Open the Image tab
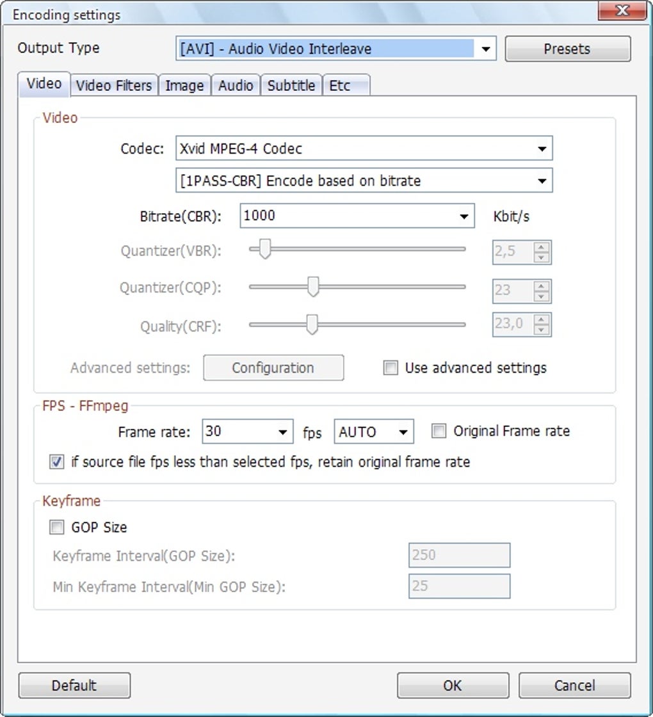This screenshot has width=653, height=717. click(x=184, y=86)
